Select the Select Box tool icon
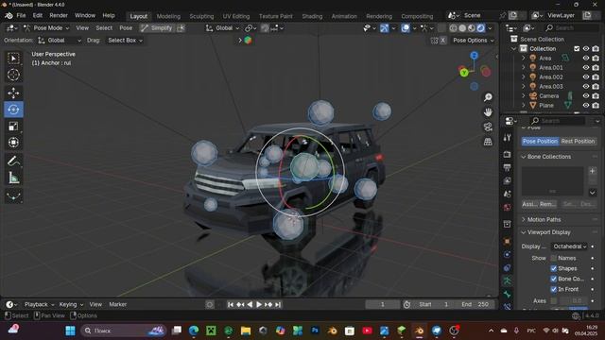The image size is (605, 340). (13, 59)
